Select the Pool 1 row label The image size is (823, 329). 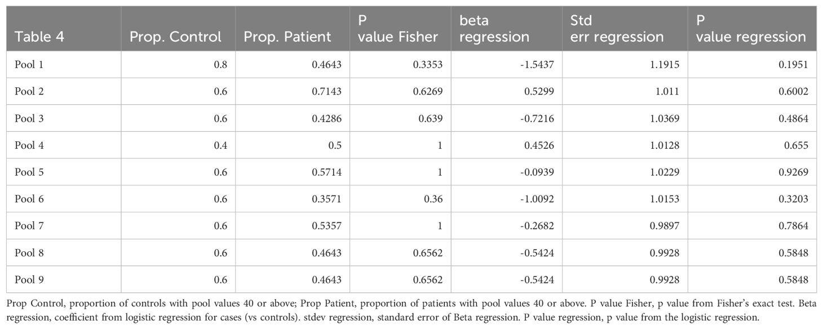click(x=29, y=65)
